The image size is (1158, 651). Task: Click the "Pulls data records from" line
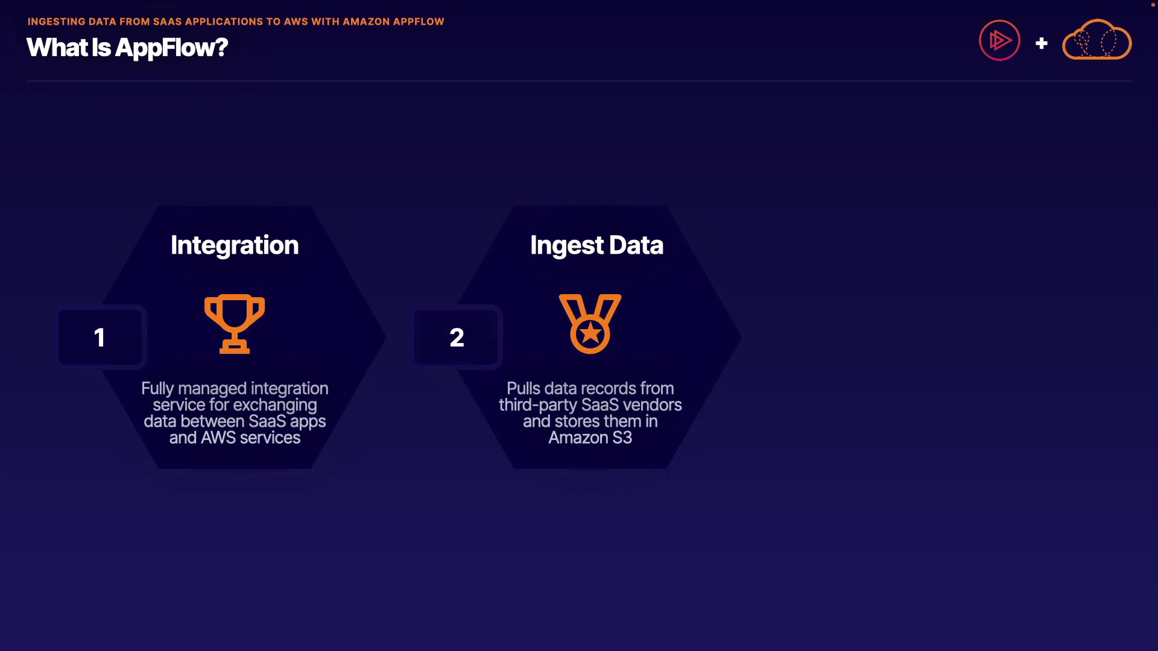pos(590,388)
